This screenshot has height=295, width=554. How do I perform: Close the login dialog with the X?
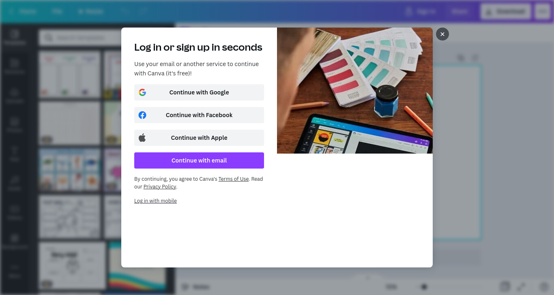click(x=442, y=34)
